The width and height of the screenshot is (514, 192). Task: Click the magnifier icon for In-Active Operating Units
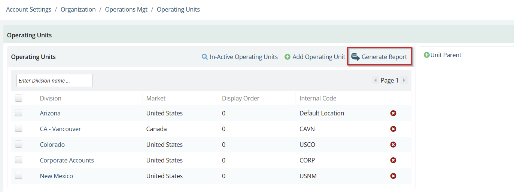pos(205,57)
